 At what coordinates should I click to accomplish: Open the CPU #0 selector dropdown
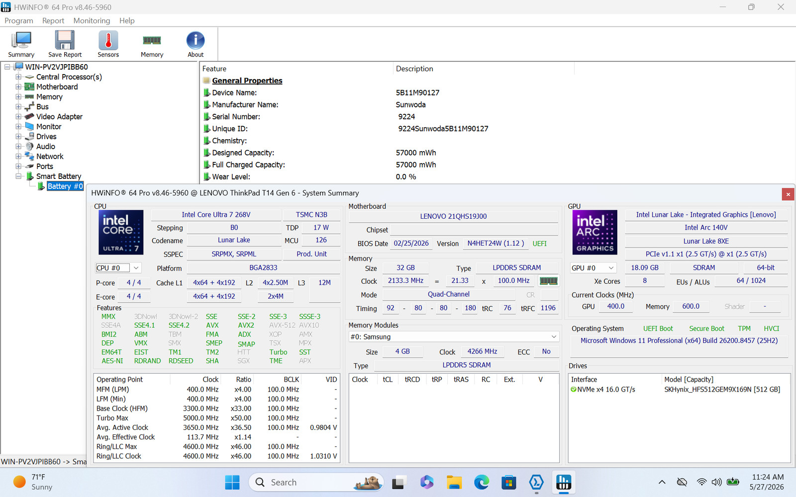(118, 268)
